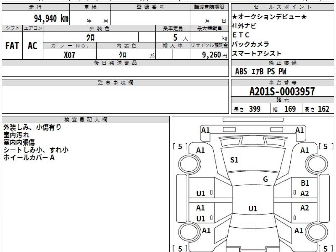The width and height of the screenshot is (336, 252).
Task: Click the 室内内張傷 note
Action: (x=19, y=143)
